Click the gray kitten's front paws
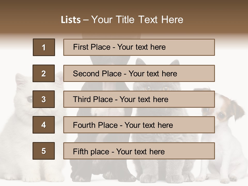Screen dimensions: 248x186 coord(163,178)
